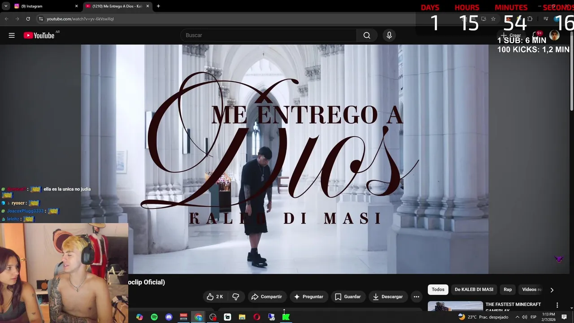This screenshot has height=323, width=574.
Task: Open the Windows notification center
Action: [564, 317]
